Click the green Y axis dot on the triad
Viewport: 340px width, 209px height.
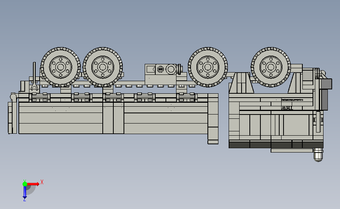tap(25, 184)
